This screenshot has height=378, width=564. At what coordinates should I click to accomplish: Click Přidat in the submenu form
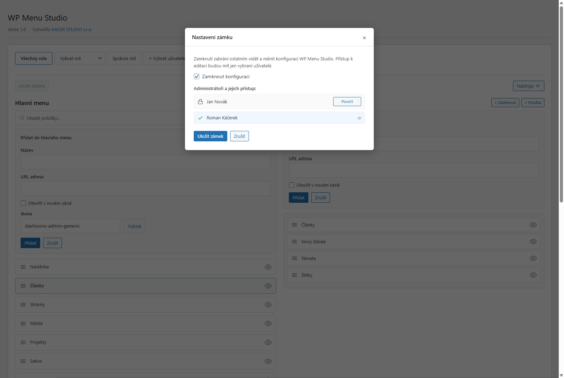tap(299, 198)
